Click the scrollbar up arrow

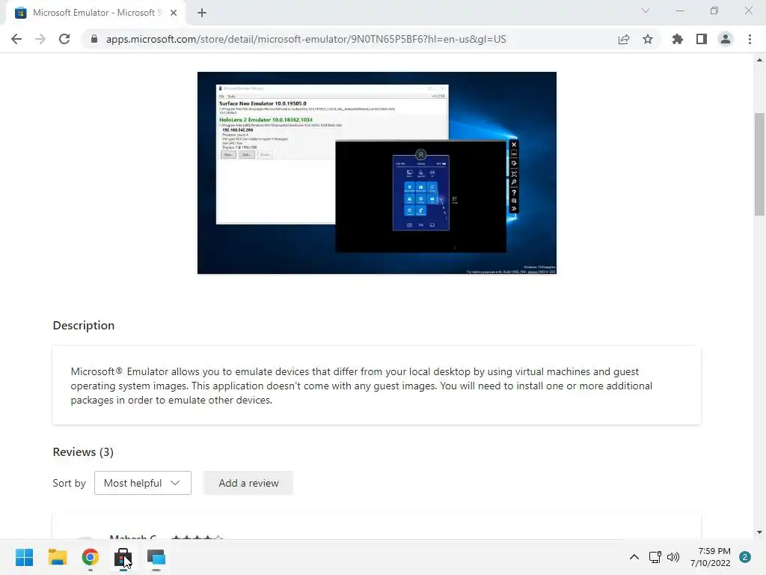(x=759, y=60)
